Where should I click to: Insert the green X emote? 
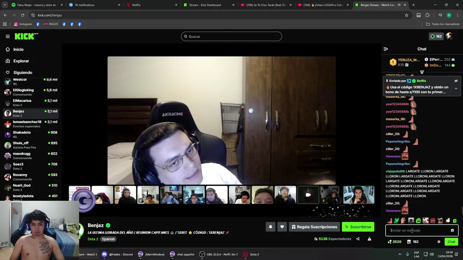pyautogui.click(x=396, y=221)
